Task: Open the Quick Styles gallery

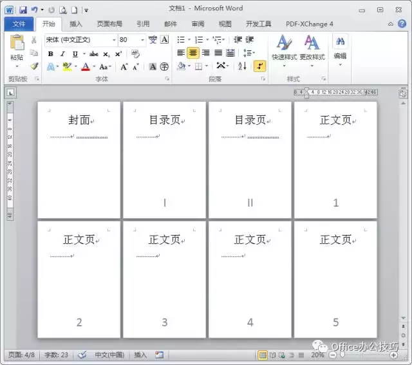Action: tap(285, 50)
